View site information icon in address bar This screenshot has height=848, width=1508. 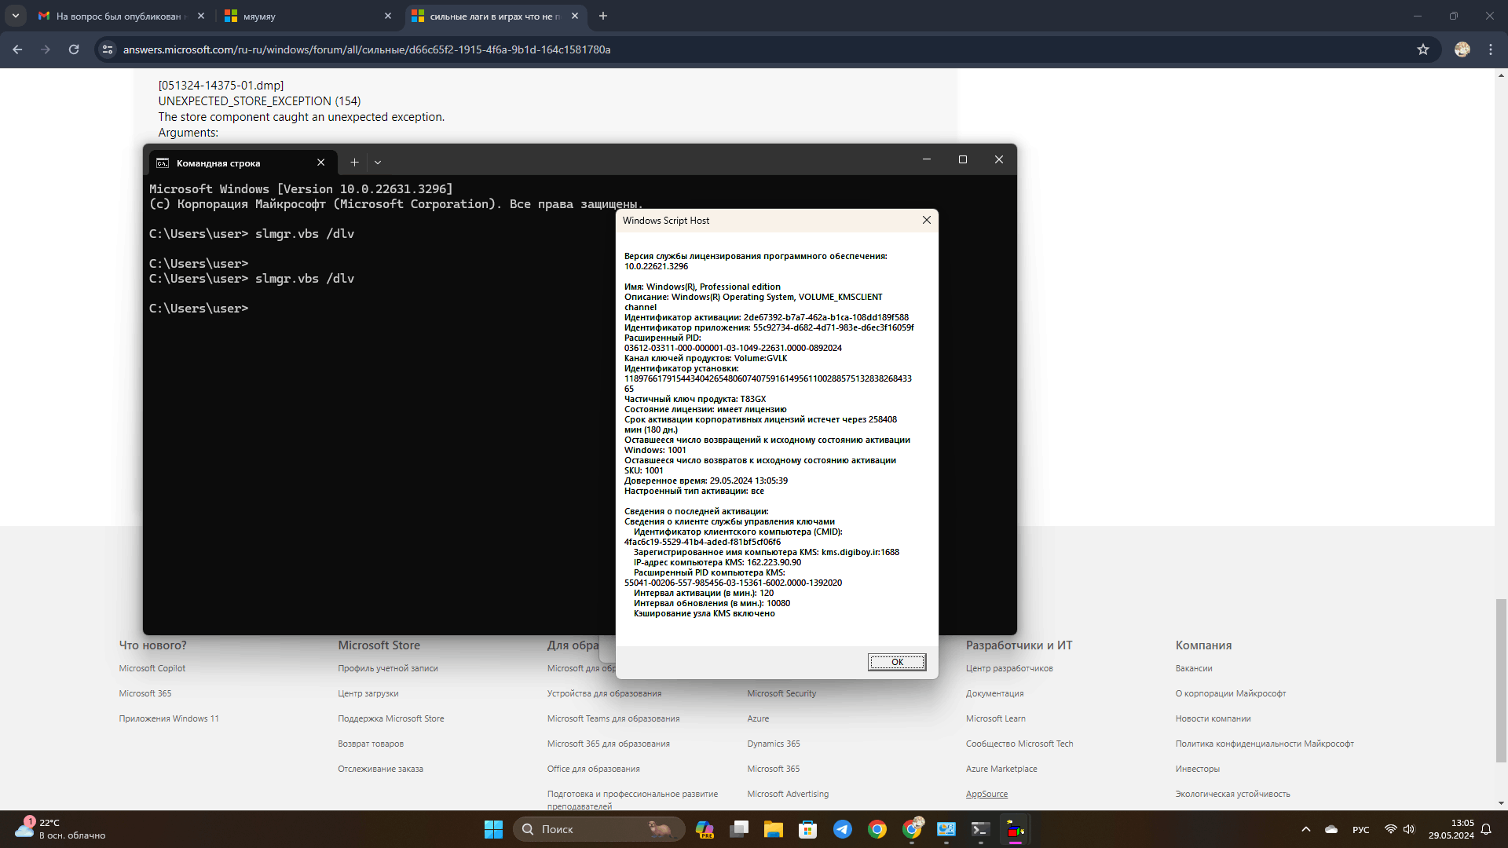pos(108,49)
